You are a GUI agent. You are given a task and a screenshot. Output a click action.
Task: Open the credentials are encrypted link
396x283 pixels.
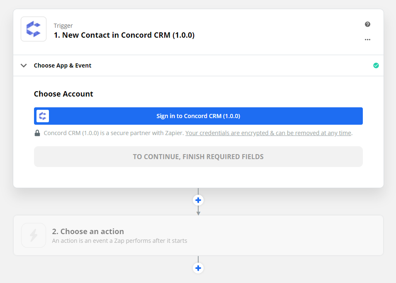pyautogui.click(x=268, y=133)
